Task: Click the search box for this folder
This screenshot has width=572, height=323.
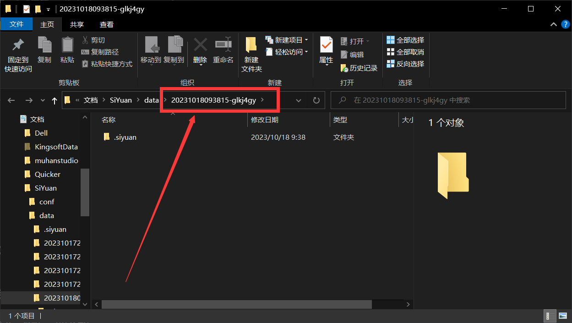Action: tap(448, 100)
